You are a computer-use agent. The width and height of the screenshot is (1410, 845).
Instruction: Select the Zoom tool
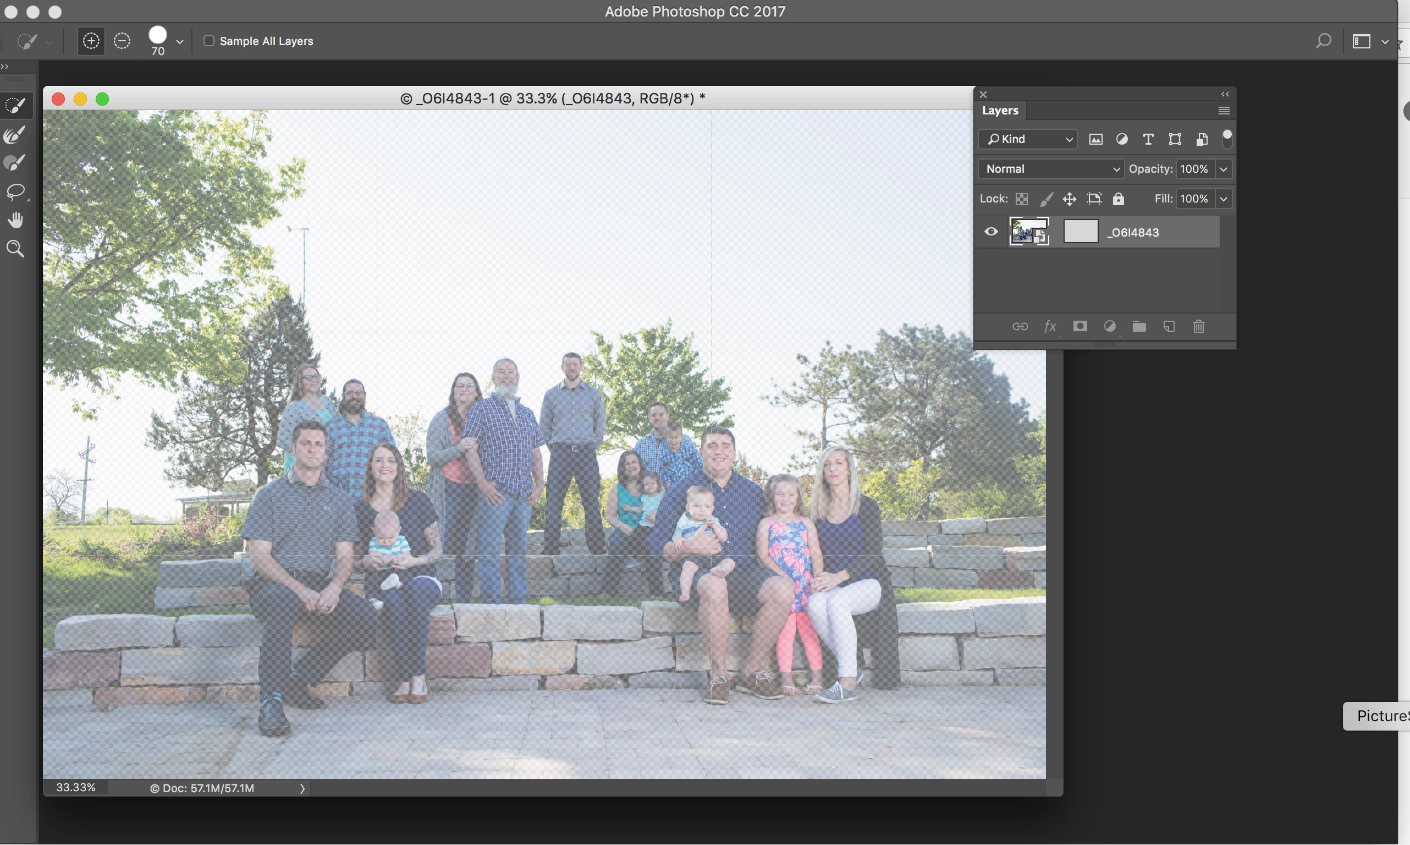tap(15, 249)
